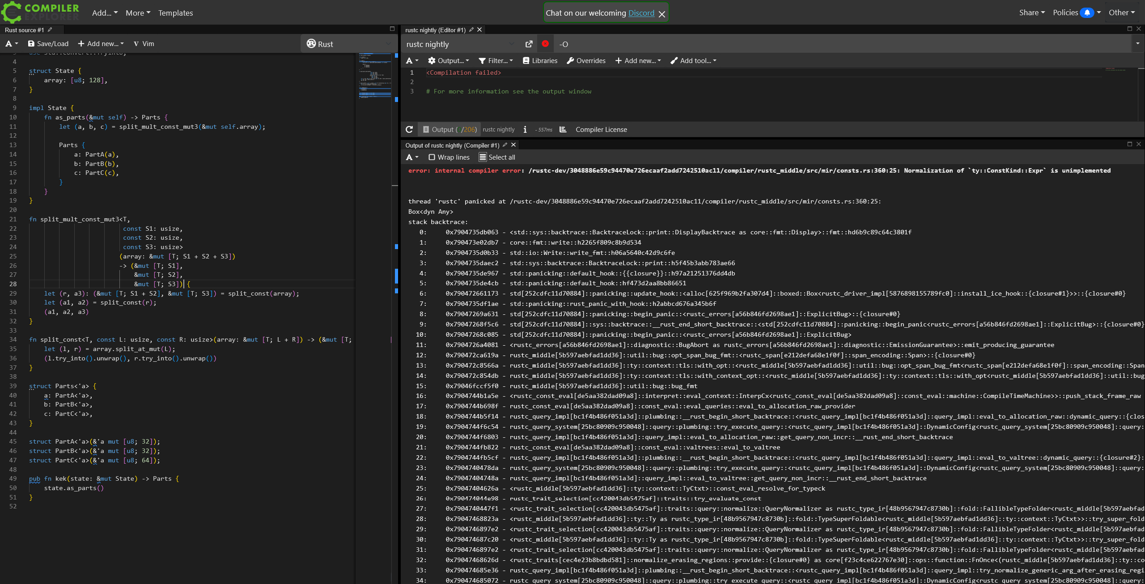Click the Select all button
This screenshot has height=584, width=1145.
[497, 157]
